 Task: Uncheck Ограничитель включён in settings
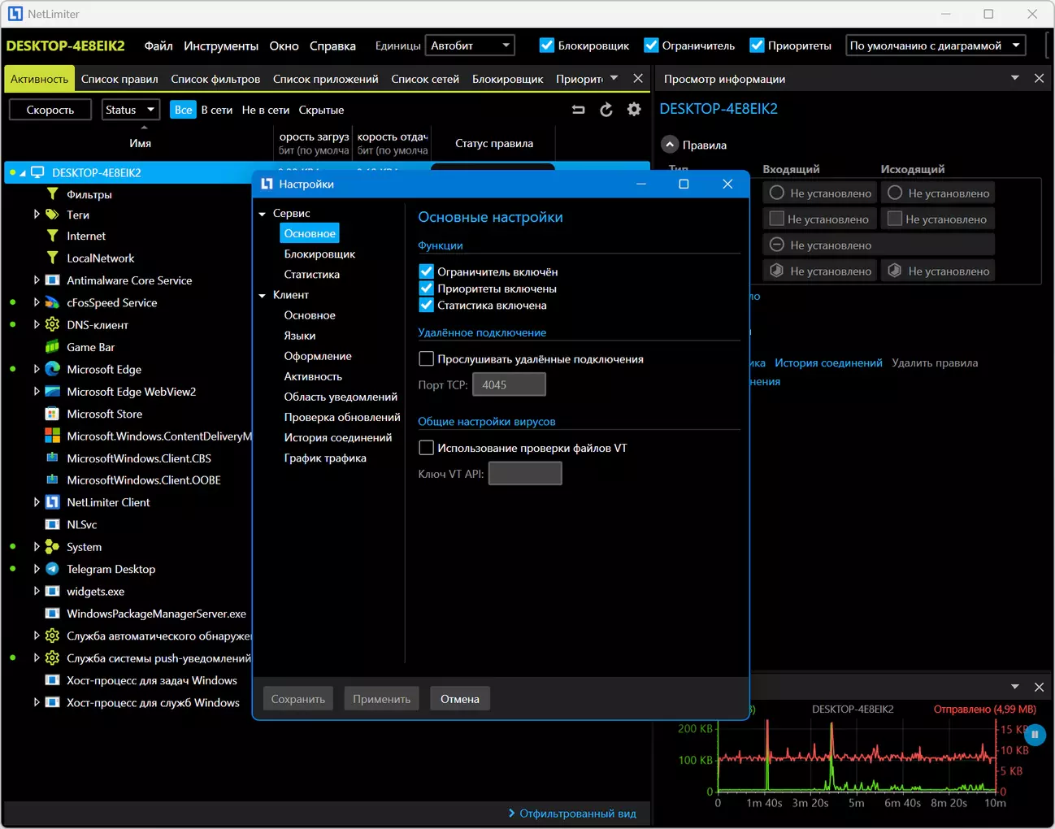(426, 271)
